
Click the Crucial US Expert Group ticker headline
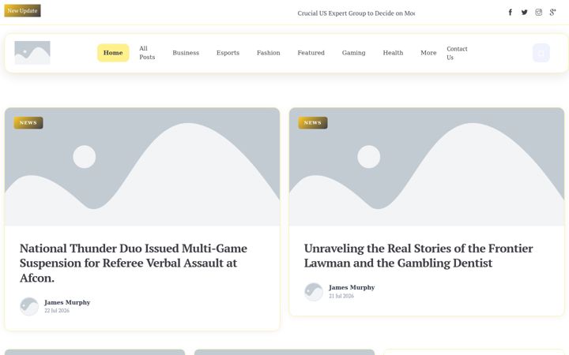pyautogui.click(x=356, y=13)
